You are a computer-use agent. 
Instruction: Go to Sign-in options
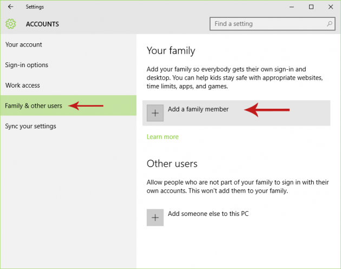pos(27,65)
